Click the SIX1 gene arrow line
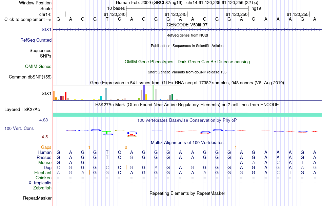The width and height of the screenshot is (322, 206). (187, 30)
